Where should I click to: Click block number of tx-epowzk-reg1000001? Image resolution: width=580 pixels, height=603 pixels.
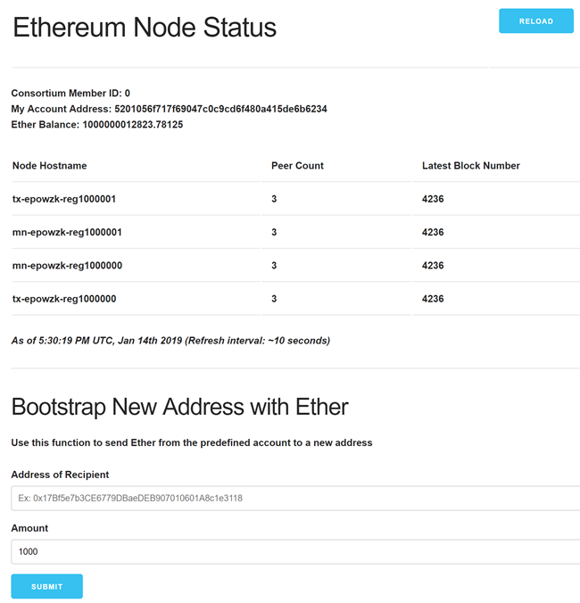(x=433, y=199)
